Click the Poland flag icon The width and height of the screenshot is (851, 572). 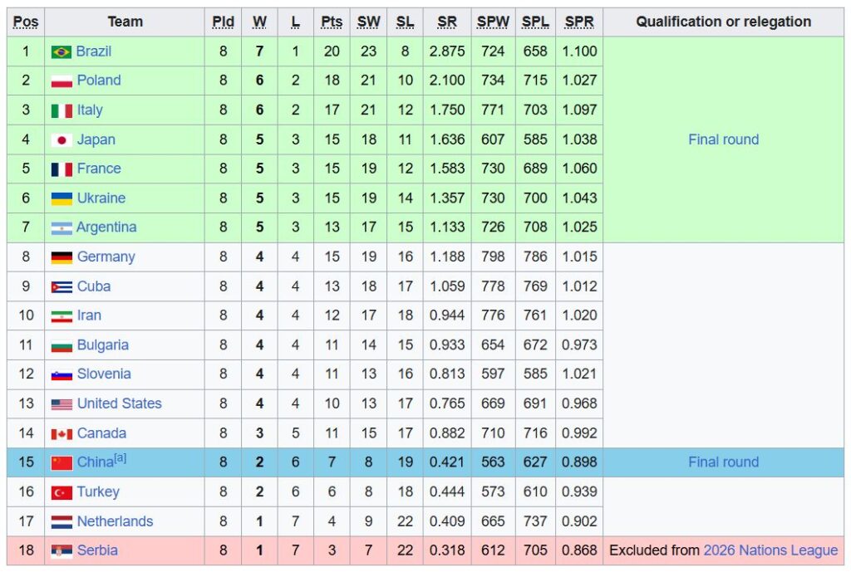tap(61, 81)
